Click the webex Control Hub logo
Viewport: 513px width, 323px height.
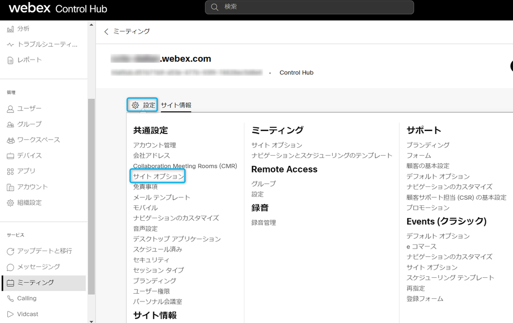pos(58,8)
